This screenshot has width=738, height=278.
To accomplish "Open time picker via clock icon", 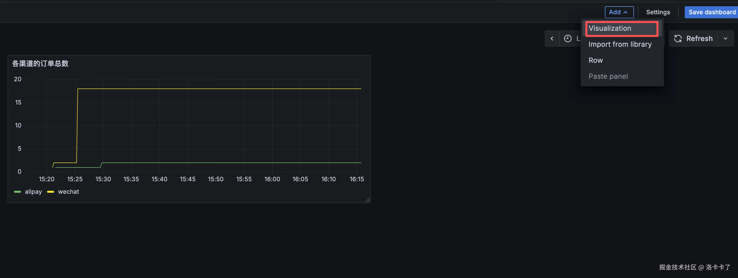I will [x=568, y=38].
